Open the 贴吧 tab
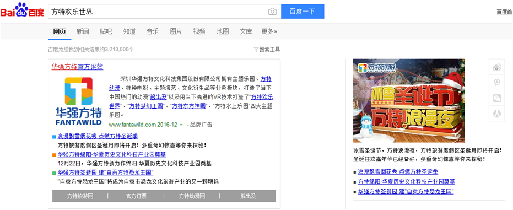This screenshot has height=210, width=513. tap(106, 31)
